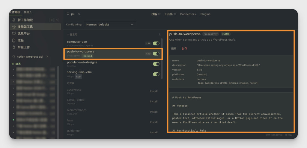307x148 pixels.
Task: Switch to the 機器人 tab
Action: pyautogui.click(x=28, y=12)
